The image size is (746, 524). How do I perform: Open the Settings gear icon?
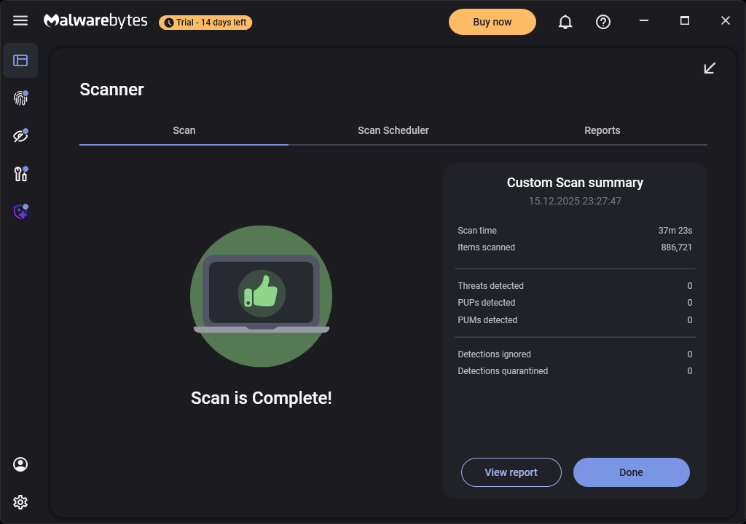click(x=20, y=502)
